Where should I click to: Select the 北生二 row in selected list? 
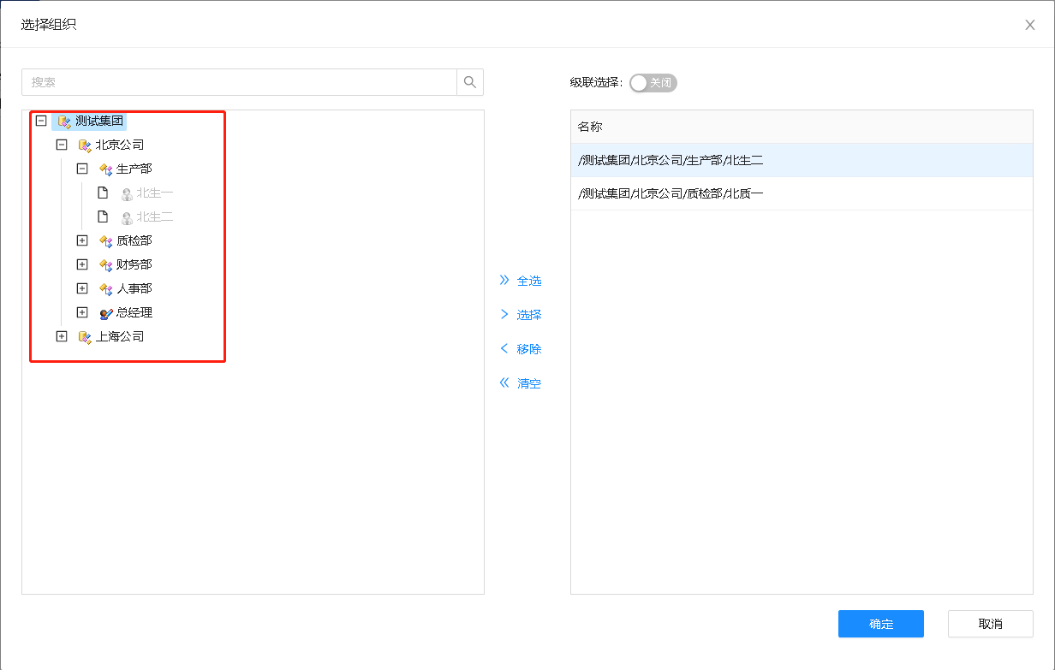(x=801, y=160)
